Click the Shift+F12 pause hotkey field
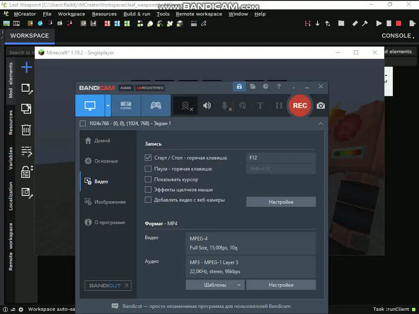419x314 pixels. coord(281,169)
